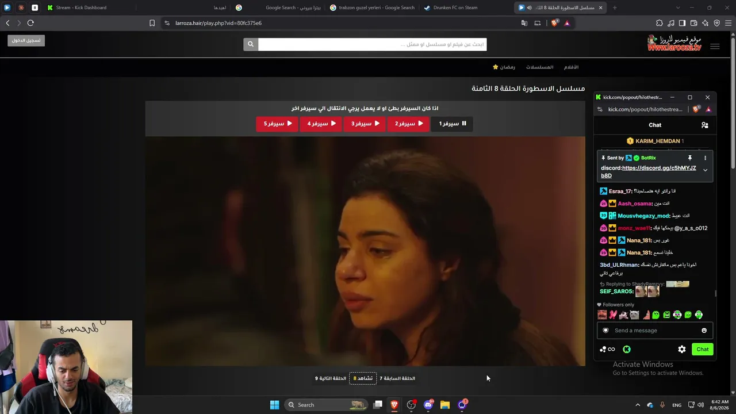Open the Windows Start menu
736x414 pixels.
point(275,405)
